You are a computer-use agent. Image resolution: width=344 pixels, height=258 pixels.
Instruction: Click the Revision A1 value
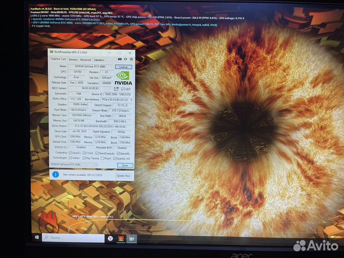pyautogui.click(x=107, y=72)
